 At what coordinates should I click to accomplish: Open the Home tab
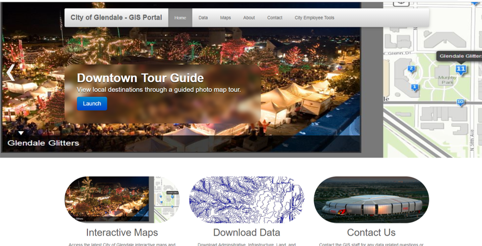point(180,17)
